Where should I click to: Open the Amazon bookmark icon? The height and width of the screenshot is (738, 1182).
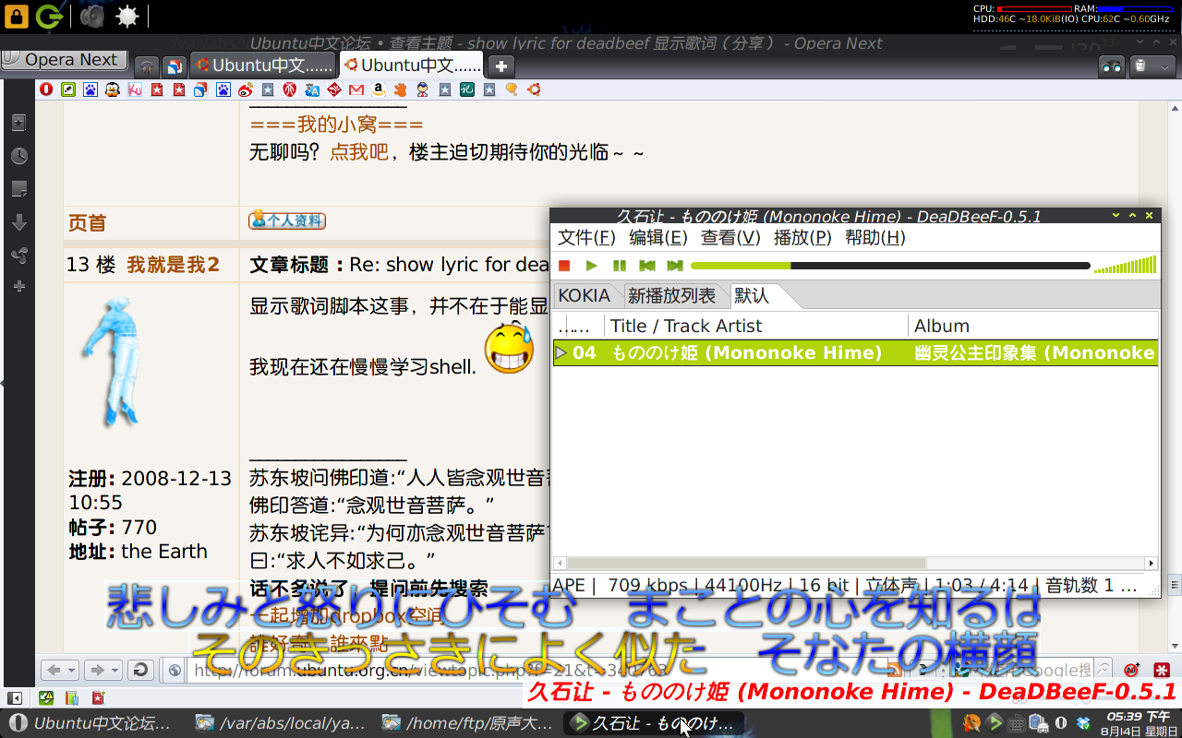coord(378,89)
